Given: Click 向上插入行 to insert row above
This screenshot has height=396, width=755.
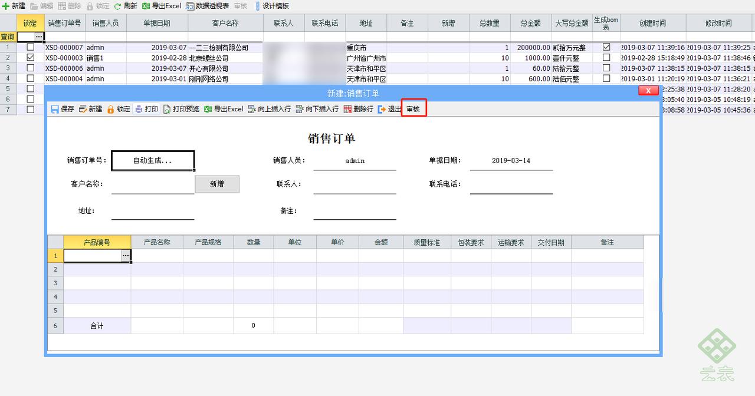Looking at the screenshot, I should (x=270, y=109).
